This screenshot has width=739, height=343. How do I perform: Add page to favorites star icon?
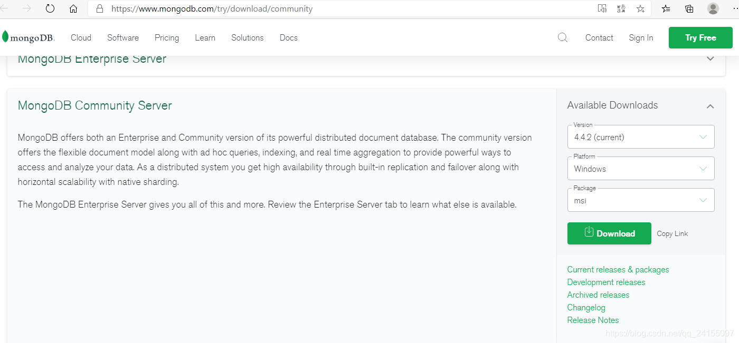(x=640, y=8)
